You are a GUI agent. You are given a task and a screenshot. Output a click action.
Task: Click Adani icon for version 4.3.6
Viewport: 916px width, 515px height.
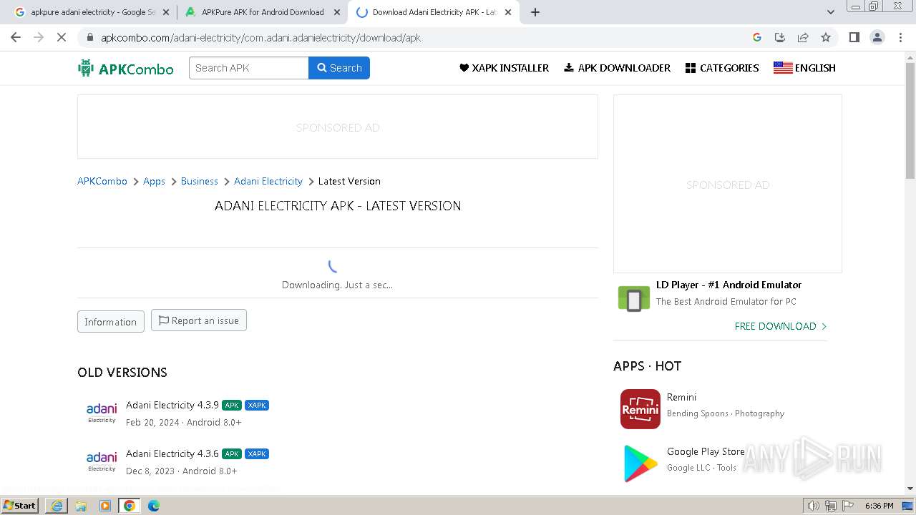click(102, 461)
